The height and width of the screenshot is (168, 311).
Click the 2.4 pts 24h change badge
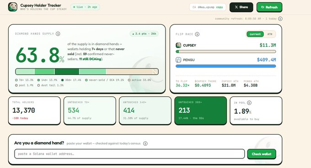tap(144, 34)
